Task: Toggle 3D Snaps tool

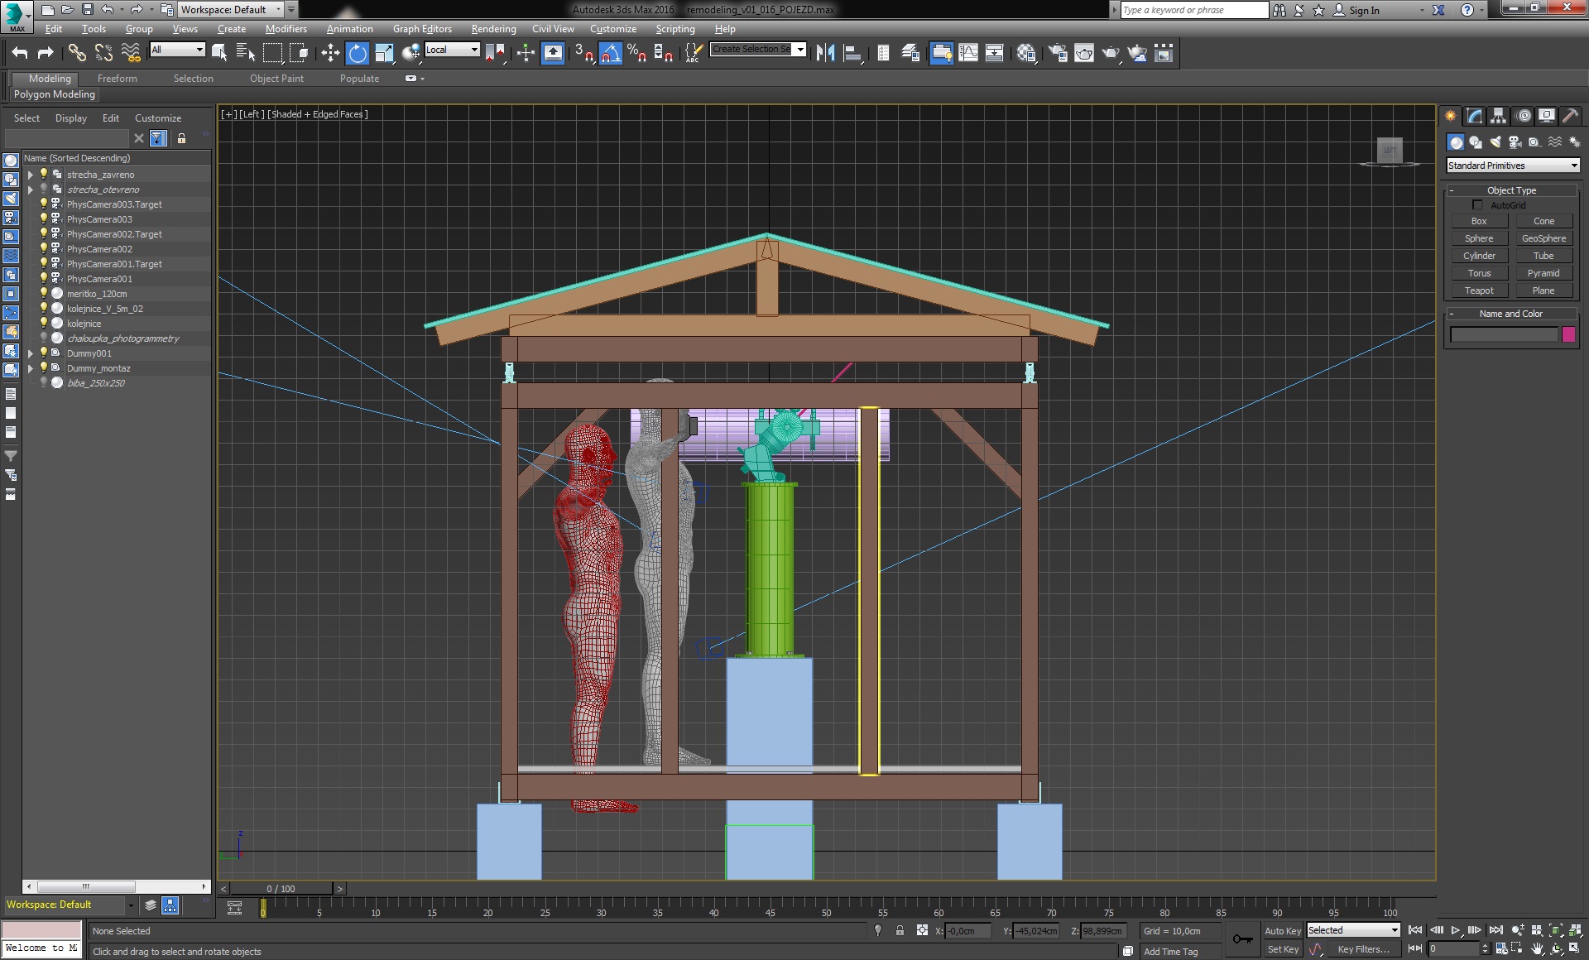Action: point(584,53)
